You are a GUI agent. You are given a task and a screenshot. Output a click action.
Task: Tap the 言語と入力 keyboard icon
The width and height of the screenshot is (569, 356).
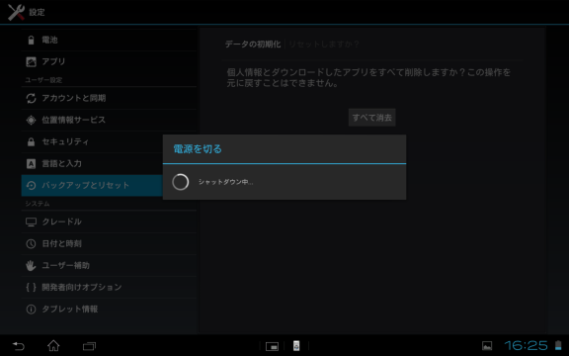[x=31, y=164]
